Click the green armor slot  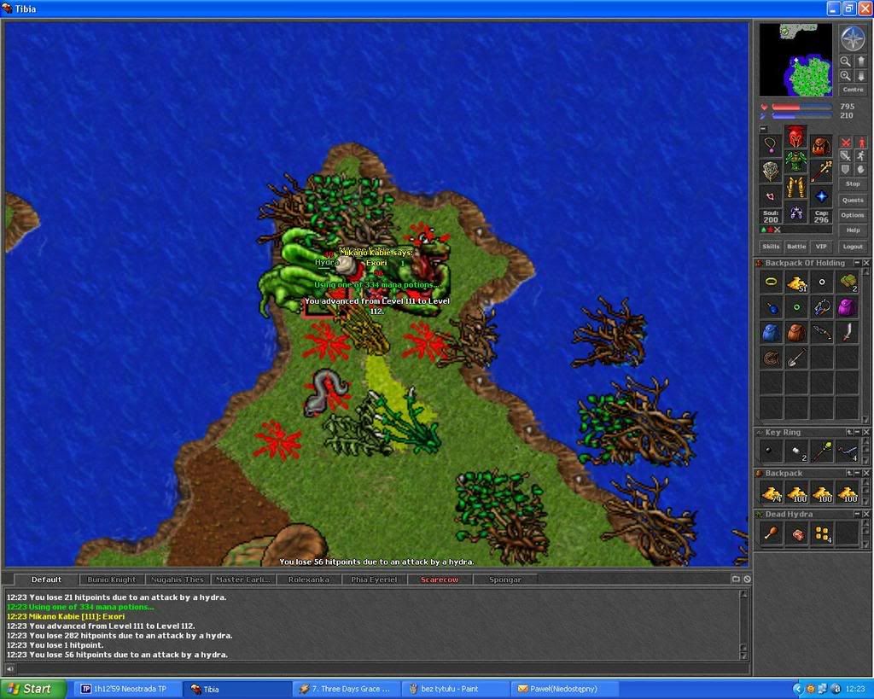coord(795,161)
